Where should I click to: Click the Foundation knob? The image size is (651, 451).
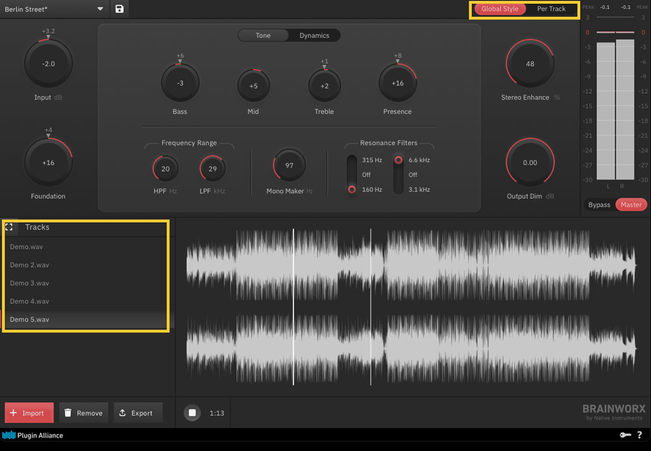tap(49, 162)
